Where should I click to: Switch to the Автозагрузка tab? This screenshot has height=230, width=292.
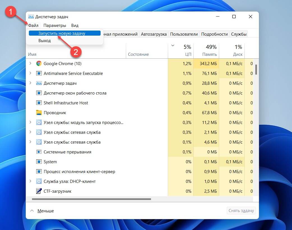[x=154, y=34]
